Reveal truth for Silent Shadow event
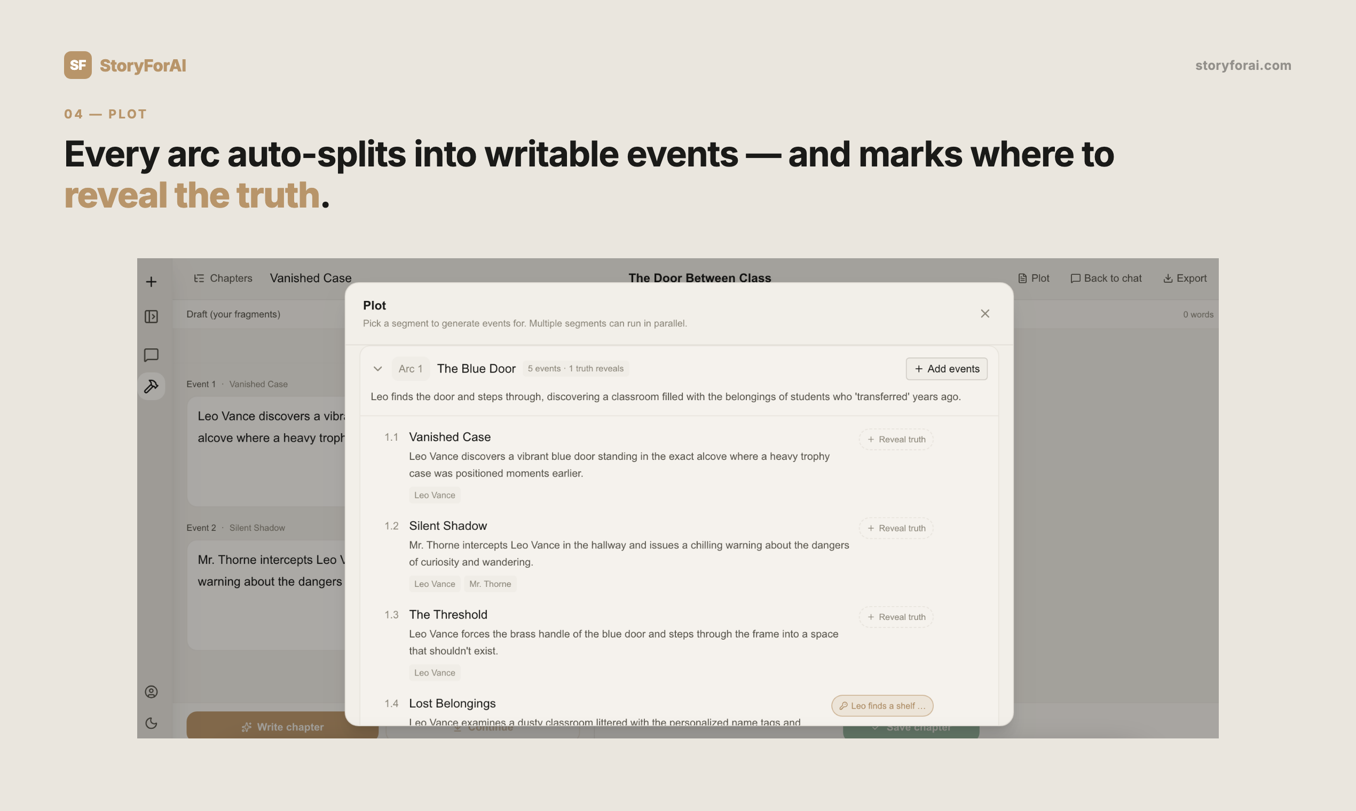 [896, 528]
